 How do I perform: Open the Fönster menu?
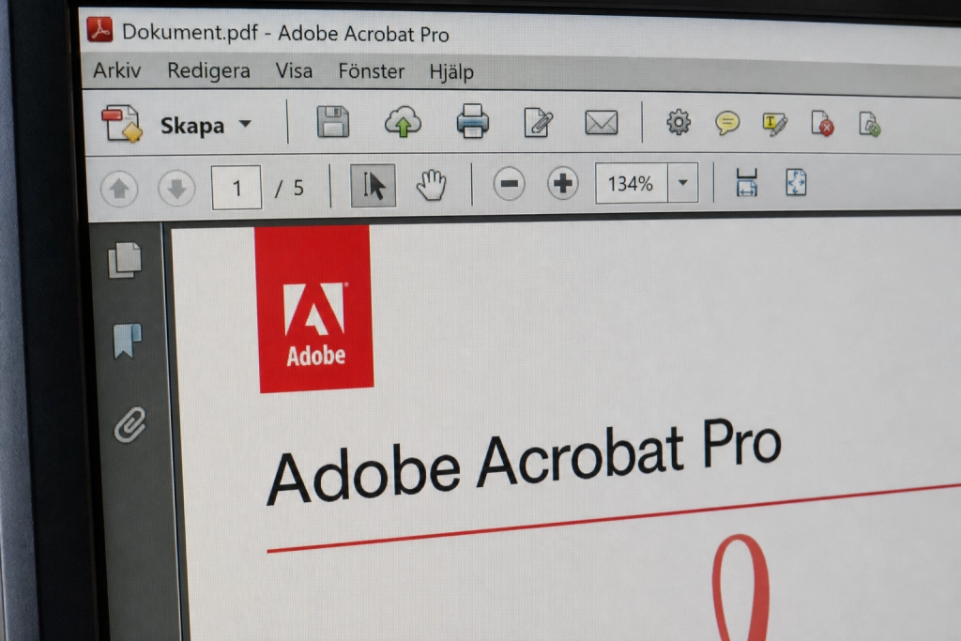tap(372, 71)
